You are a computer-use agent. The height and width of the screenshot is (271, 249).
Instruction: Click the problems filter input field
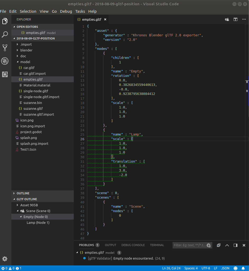[x=189, y=245]
